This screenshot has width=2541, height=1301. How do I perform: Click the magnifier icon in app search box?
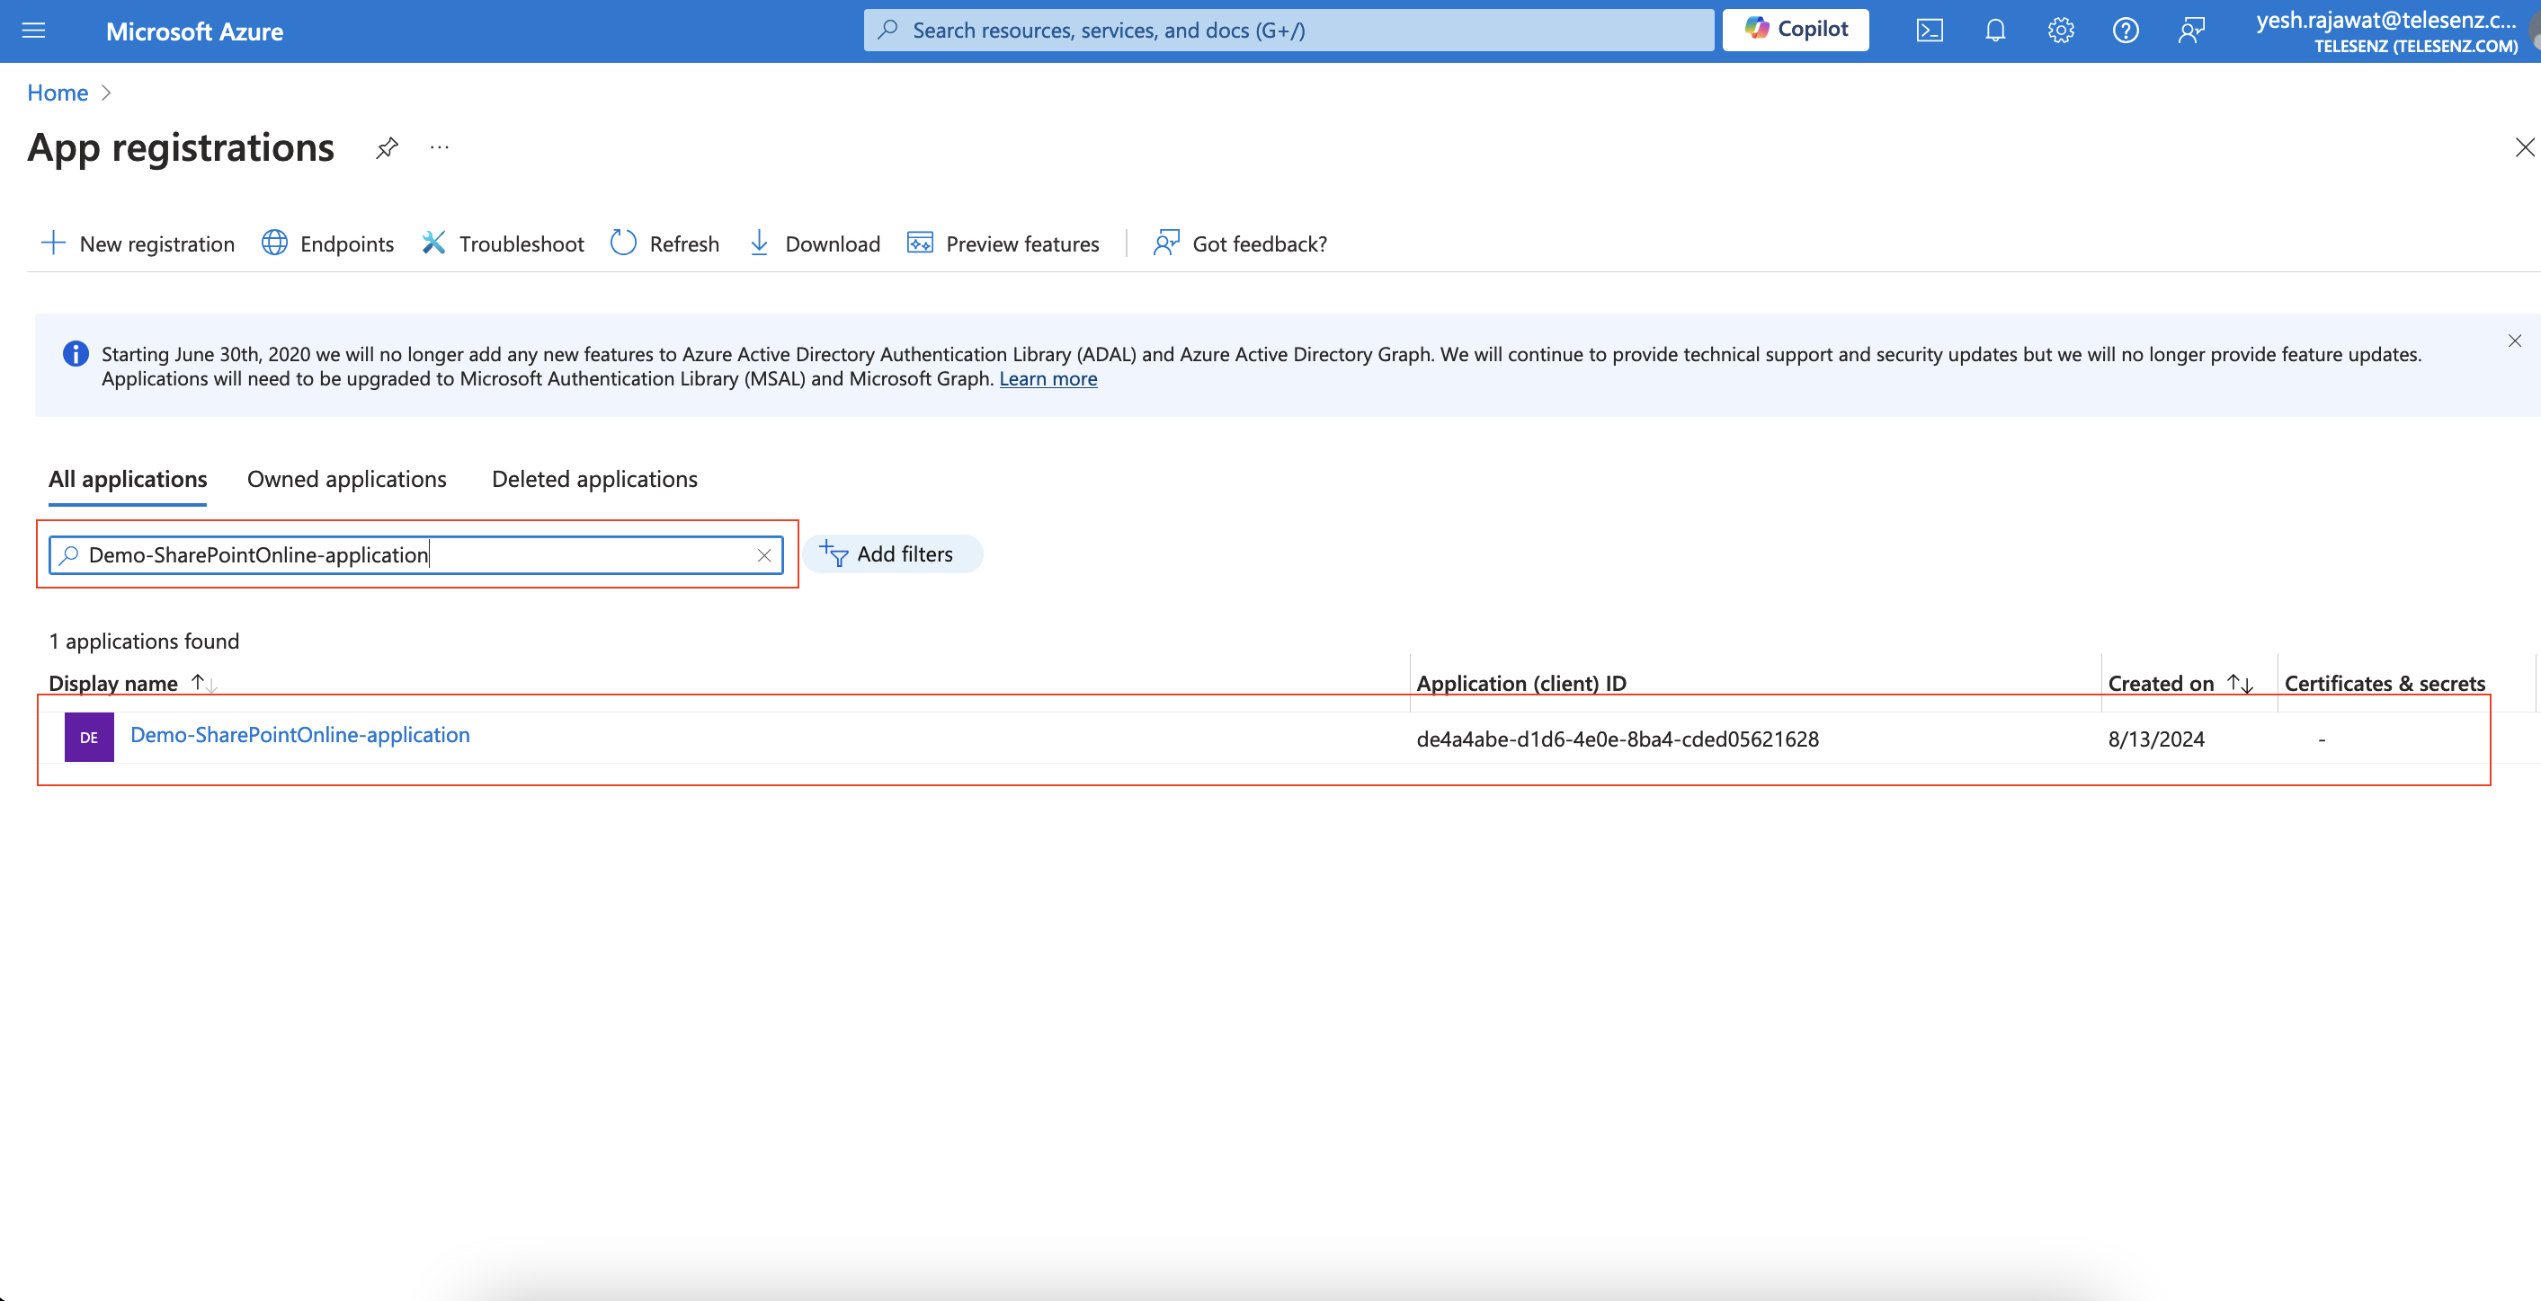(68, 555)
